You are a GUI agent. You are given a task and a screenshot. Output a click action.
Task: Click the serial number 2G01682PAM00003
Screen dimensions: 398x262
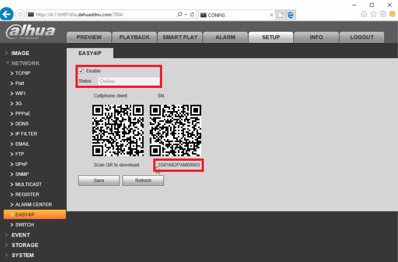(179, 165)
